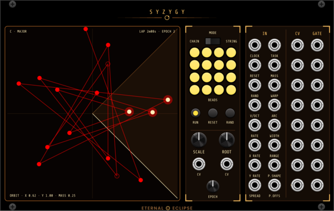Viewport: 334px width, 211px height.
Task: Click the ETERNAL ECLIPSE brand label
Action: coord(167,208)
